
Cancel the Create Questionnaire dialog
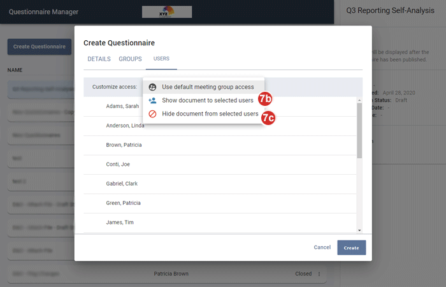tap(322, 247)
